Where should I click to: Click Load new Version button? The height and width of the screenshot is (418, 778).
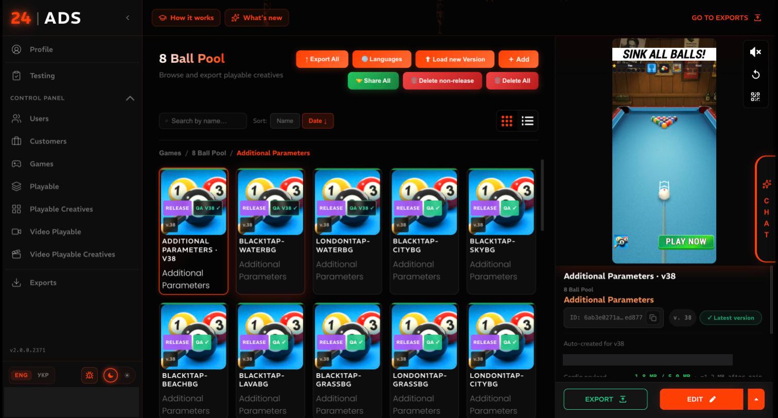455,59
